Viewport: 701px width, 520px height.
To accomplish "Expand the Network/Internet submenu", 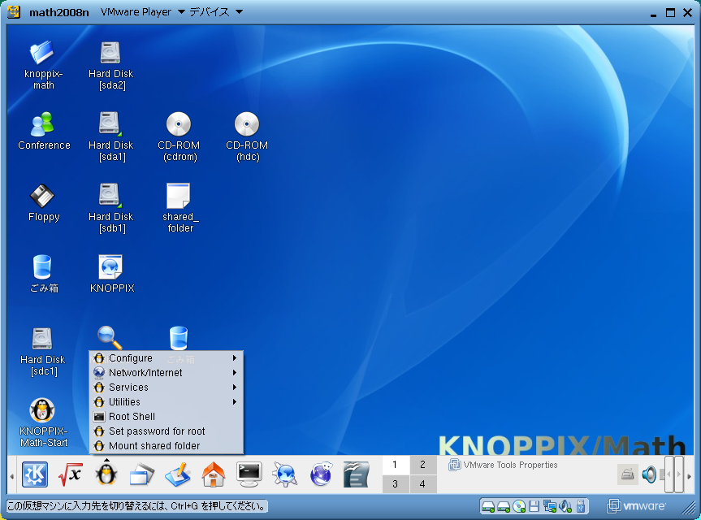I will pyautogui.click(x=167, y=373).
